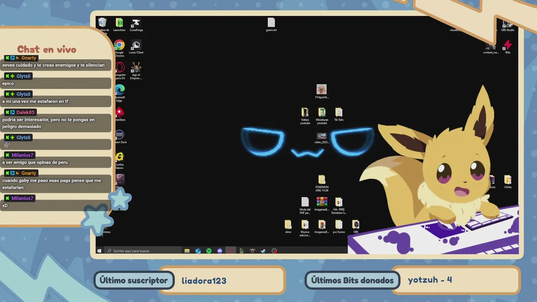537x302 pixels.
Task: Open the CurseForge desktop shortcut
Action: click(x=136, y=24)
